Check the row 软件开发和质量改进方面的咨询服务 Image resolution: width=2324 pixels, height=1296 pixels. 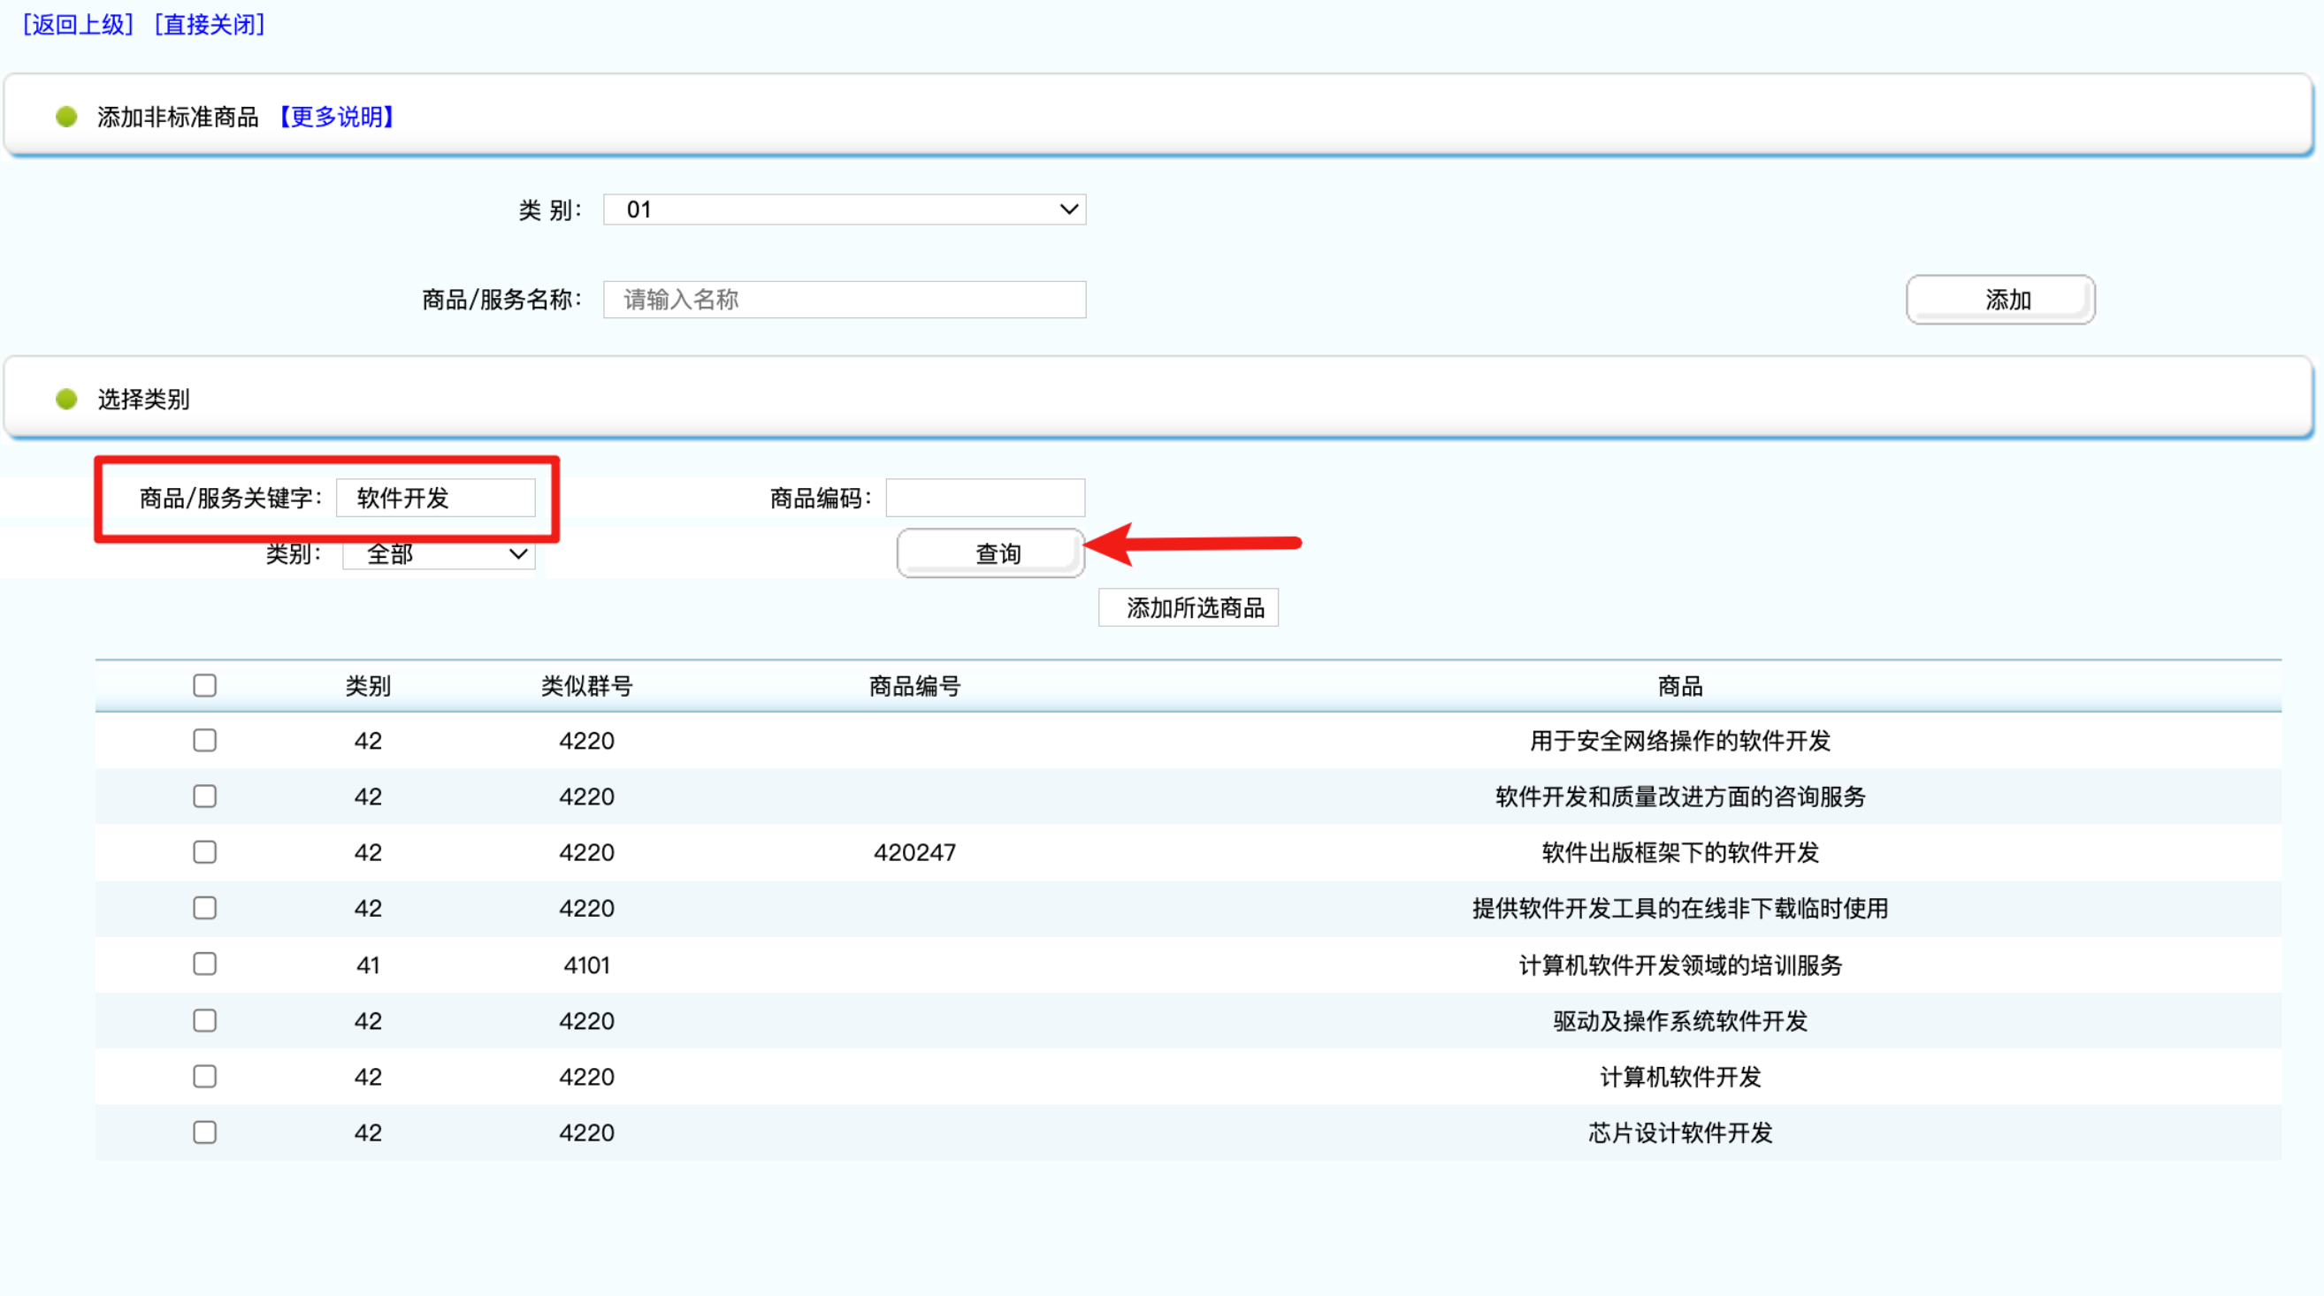(205, 797)
